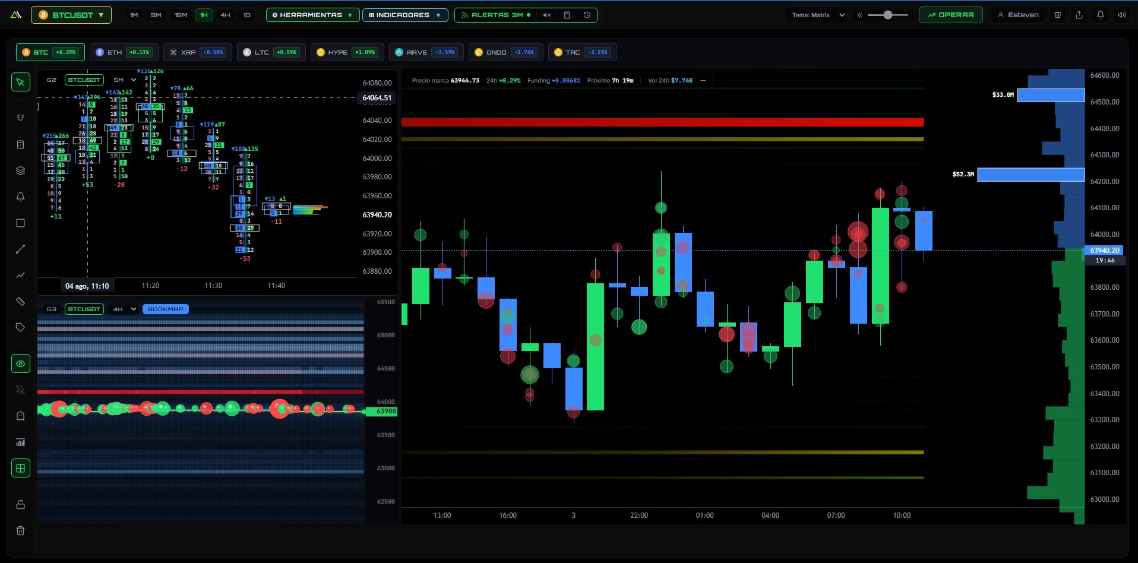Select the XRP ticker chip
This screenshot has height=563, width=1138.
pyautogui.click(x=197, y=52)
